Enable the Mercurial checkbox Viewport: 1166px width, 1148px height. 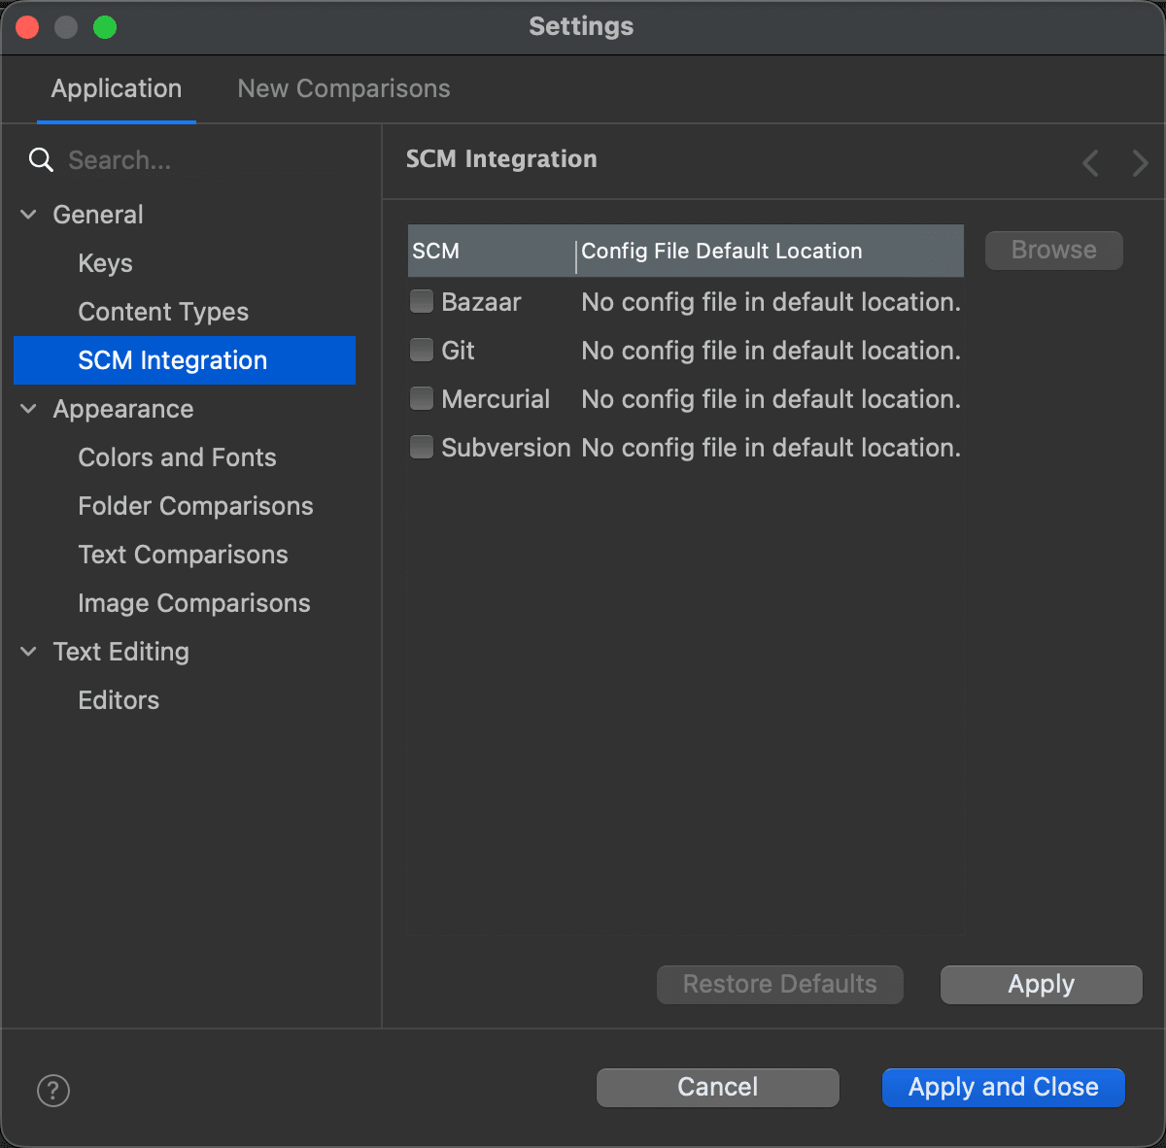[x=422, y=398]
